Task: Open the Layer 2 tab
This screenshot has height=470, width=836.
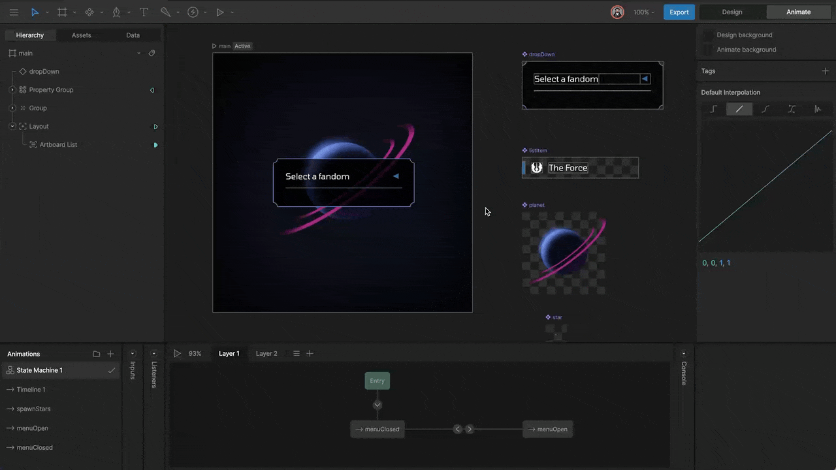Action: tap(266, 354)
